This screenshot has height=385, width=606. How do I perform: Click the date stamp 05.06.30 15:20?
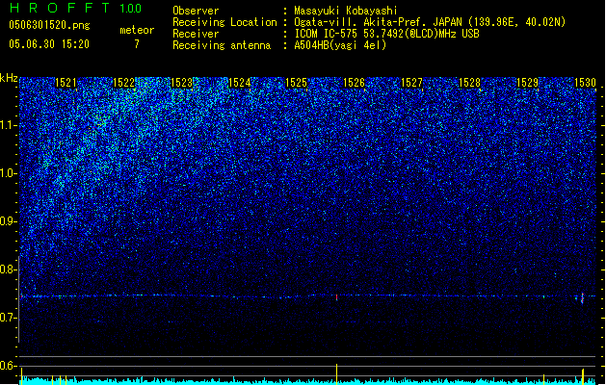(x=49, y=44)
